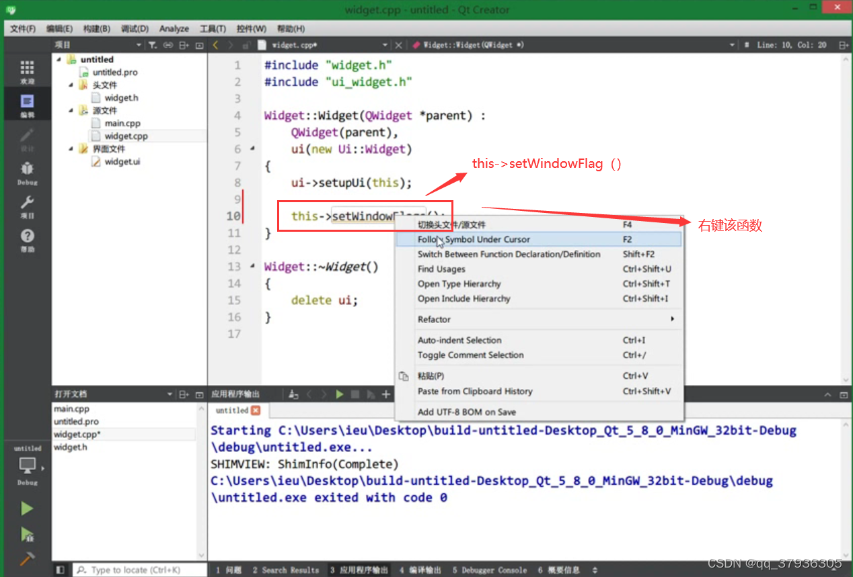Click the Line 10, Col 20 indicator
Image resolution: width=853 pixels, height=577 pixels.
pyautogui.click(x=792, y=45)
